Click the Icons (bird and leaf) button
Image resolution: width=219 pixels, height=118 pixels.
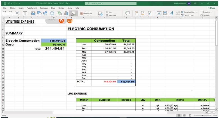(x=45, y=13)
